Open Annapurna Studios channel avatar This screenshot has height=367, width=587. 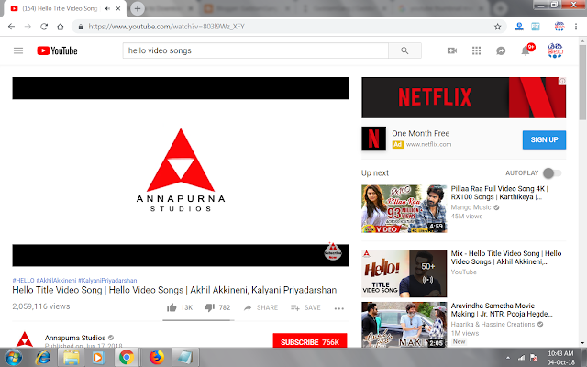(x=25, y=339)
